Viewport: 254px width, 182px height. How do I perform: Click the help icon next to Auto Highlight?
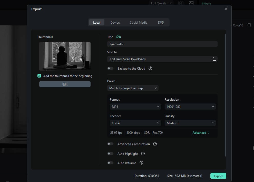point(143,154)
